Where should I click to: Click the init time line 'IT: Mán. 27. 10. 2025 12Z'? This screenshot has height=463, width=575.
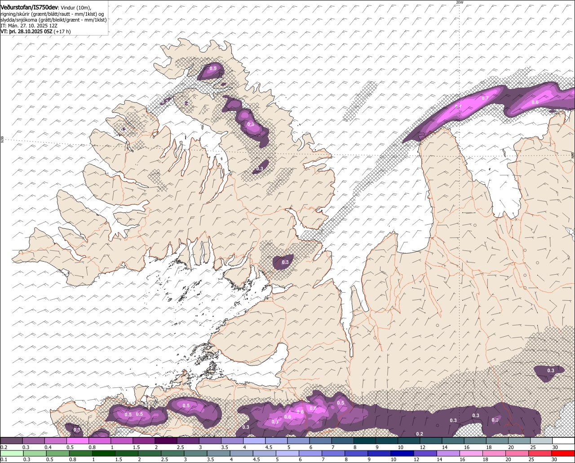[28, 26]
